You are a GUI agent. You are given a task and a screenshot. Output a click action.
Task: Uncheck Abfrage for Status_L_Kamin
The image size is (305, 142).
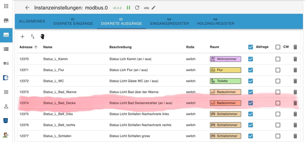(251, 59)
